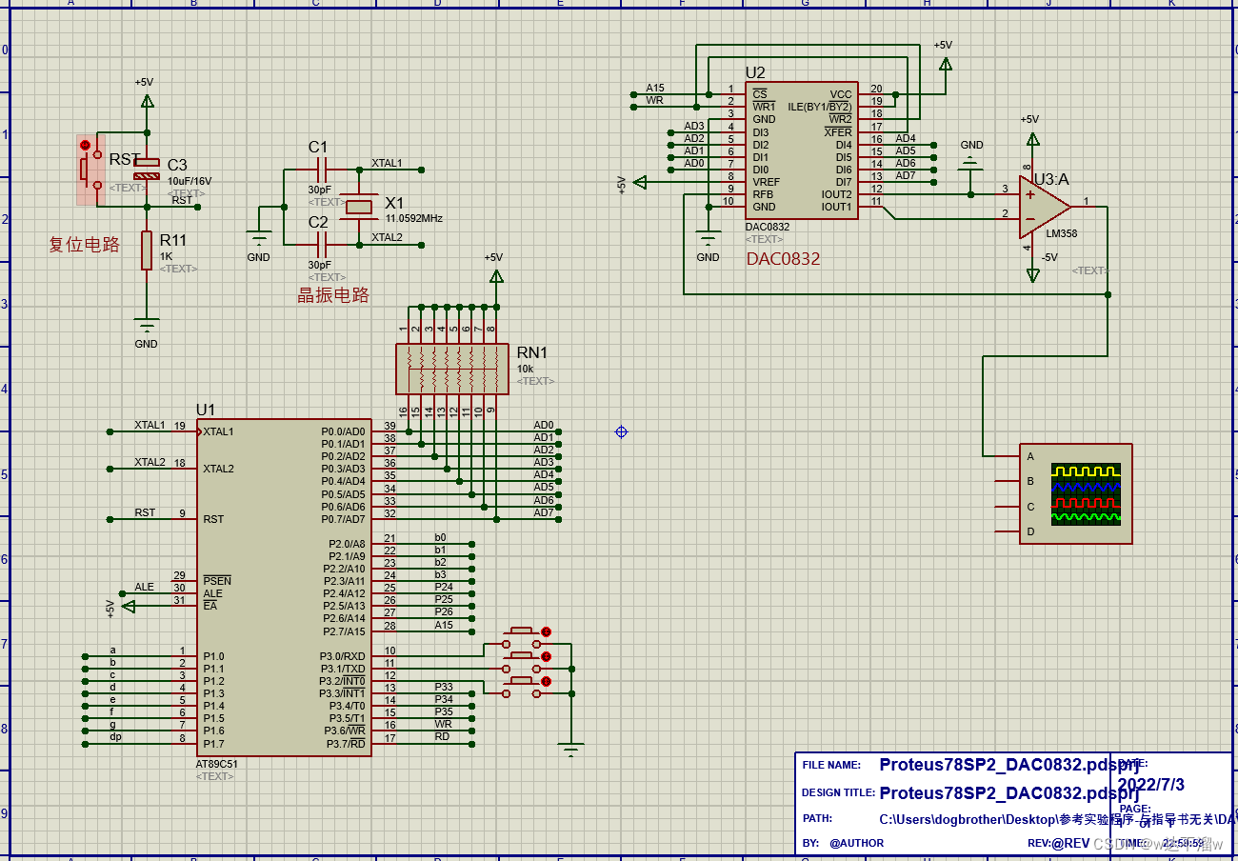Click the blue origin marker

(x=621, y=432)
